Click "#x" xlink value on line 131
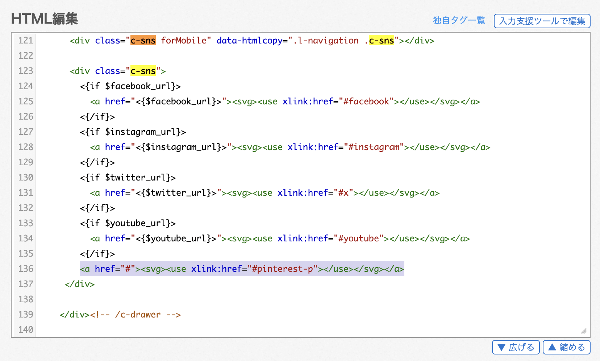 [x=343, y=193]
